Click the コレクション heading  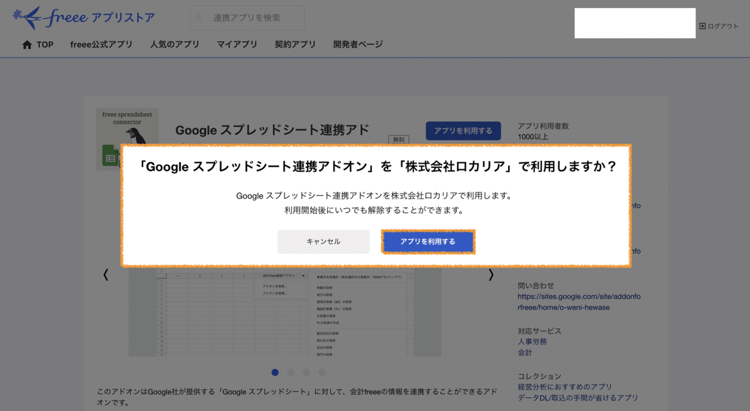click(x=539, y=376)
